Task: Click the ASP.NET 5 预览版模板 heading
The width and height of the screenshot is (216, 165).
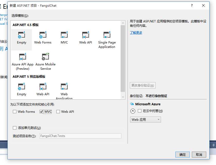Action: (29, 76)
